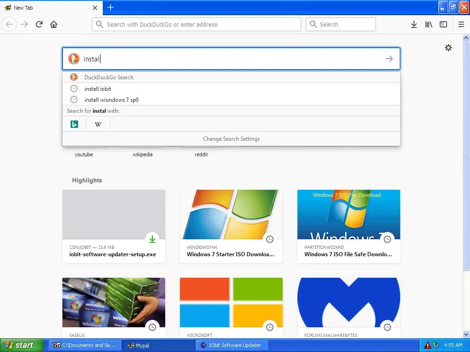Click the magnifier in the address bar
This screenshot has height=352, width=470.
click(x=100, y=24)
